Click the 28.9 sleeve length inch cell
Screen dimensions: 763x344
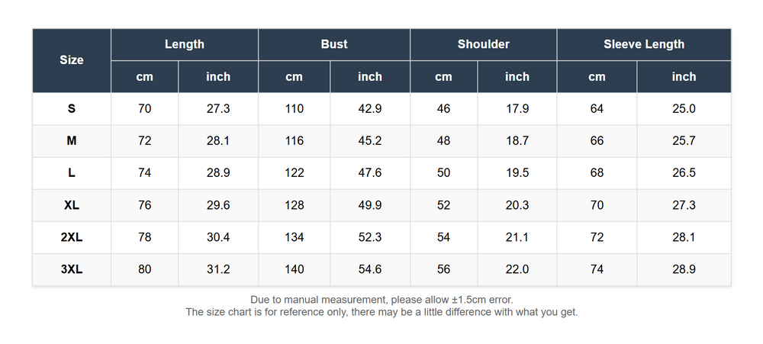pyautogui.click(x=684, y=269)
